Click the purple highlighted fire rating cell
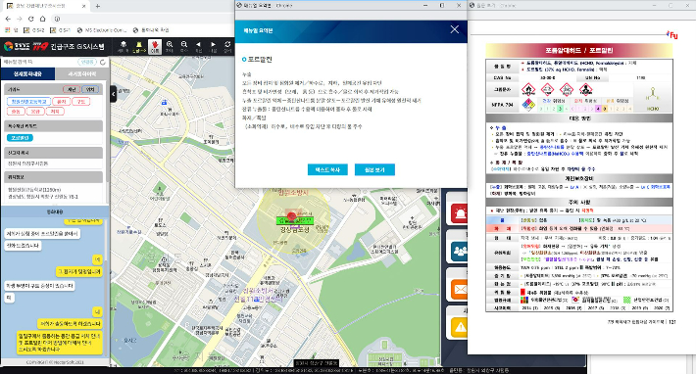The image size is (696, 374). [598, 109]
